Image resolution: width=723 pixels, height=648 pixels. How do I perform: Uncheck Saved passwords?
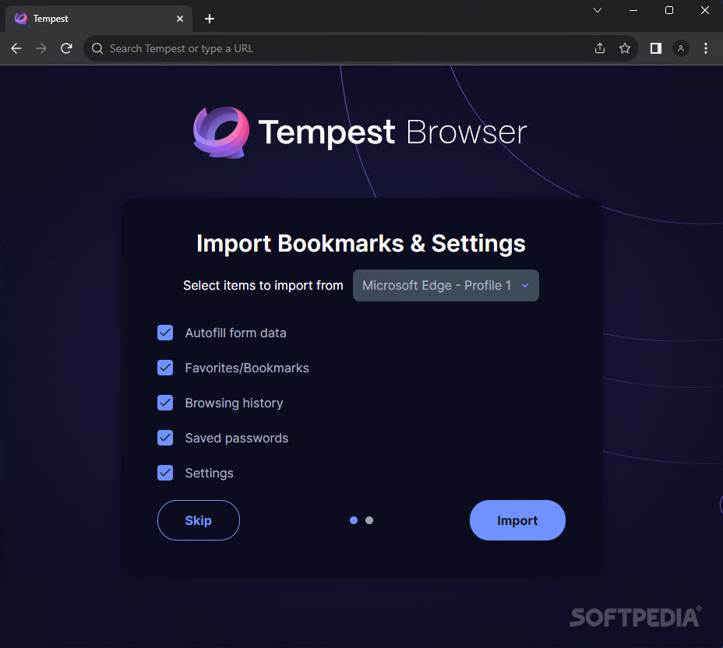[165, 438]
